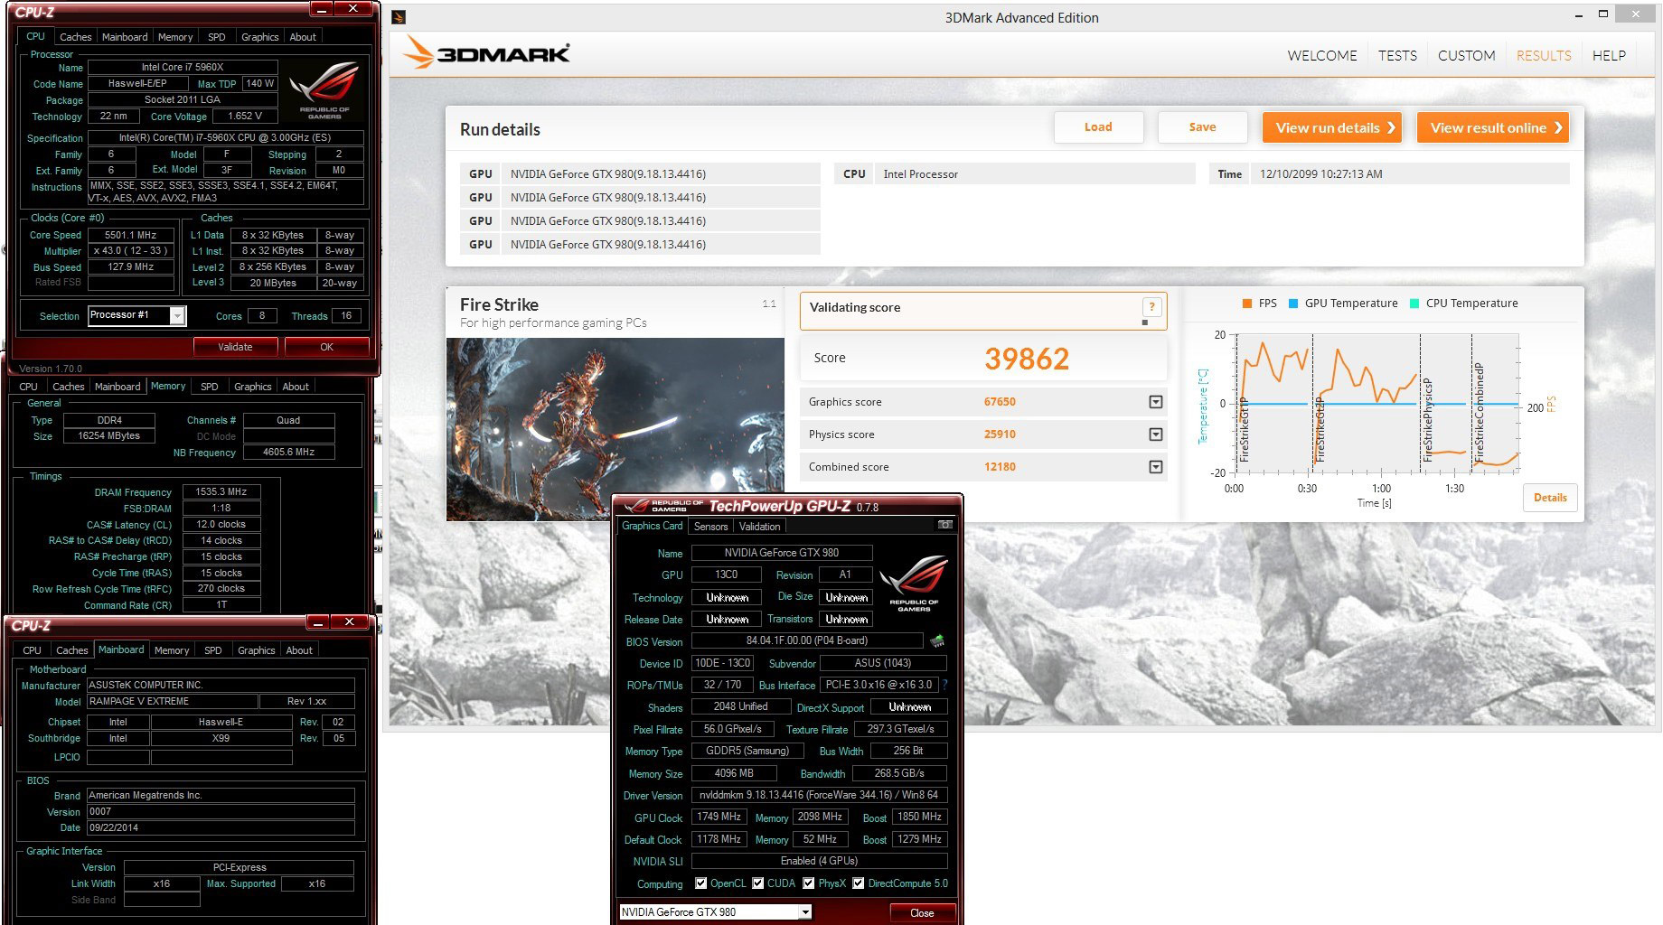Click the teal CPU Temperature legend swatch
The height and width of the screenshot is (925, 1663).
click(1414, 304)
